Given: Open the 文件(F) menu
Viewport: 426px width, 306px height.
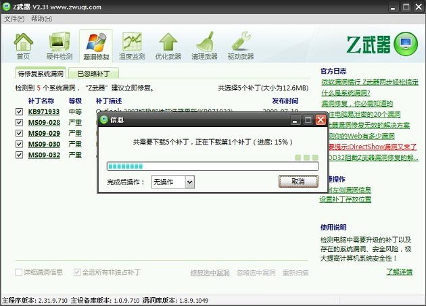Looking at the screenshot, I should click(14, 19).
